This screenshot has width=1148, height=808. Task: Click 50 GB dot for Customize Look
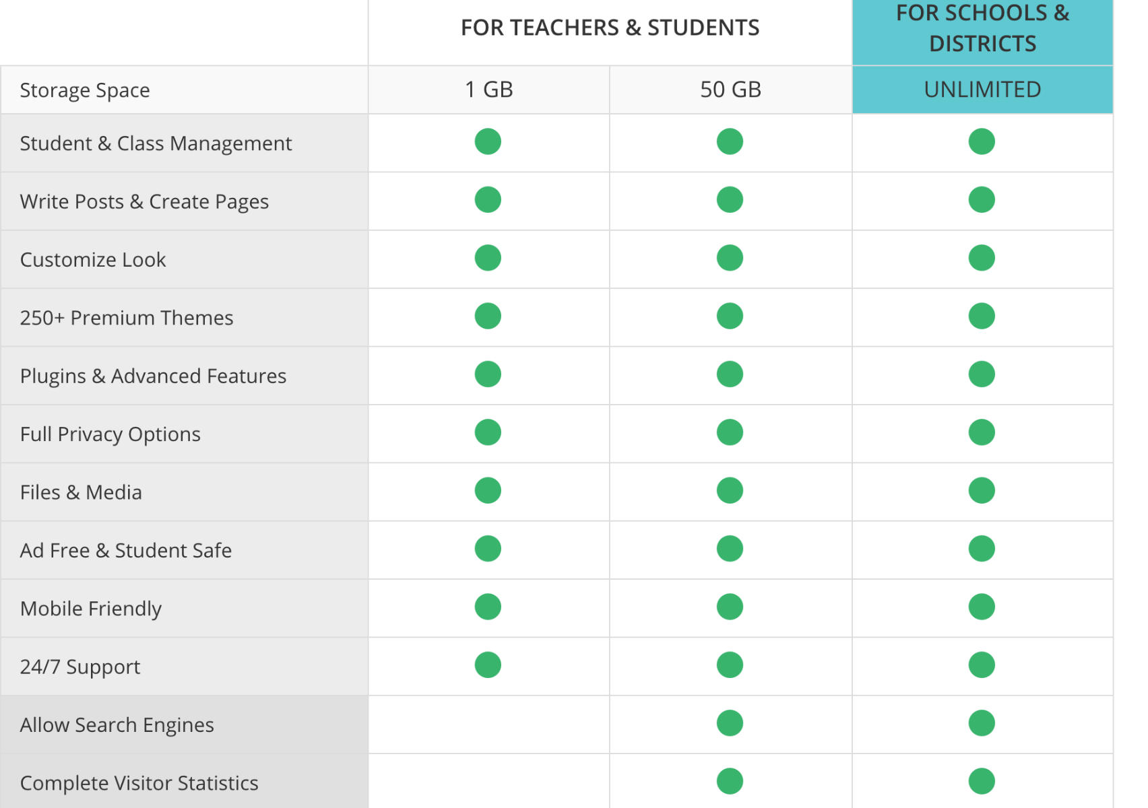(730, 258)
